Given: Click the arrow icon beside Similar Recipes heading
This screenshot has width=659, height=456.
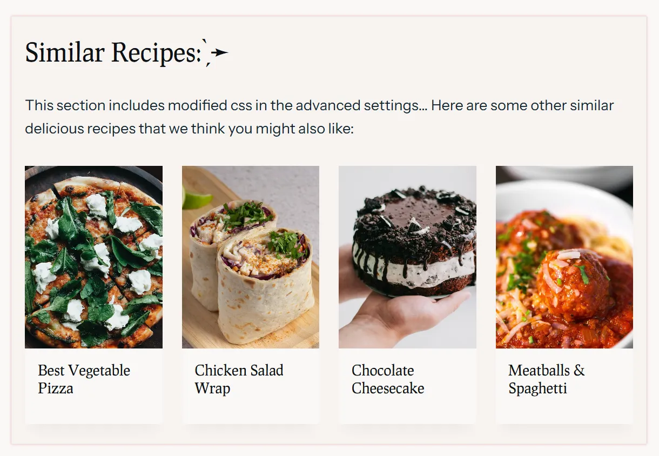Looking at the screenshot, I should (216, 52).
